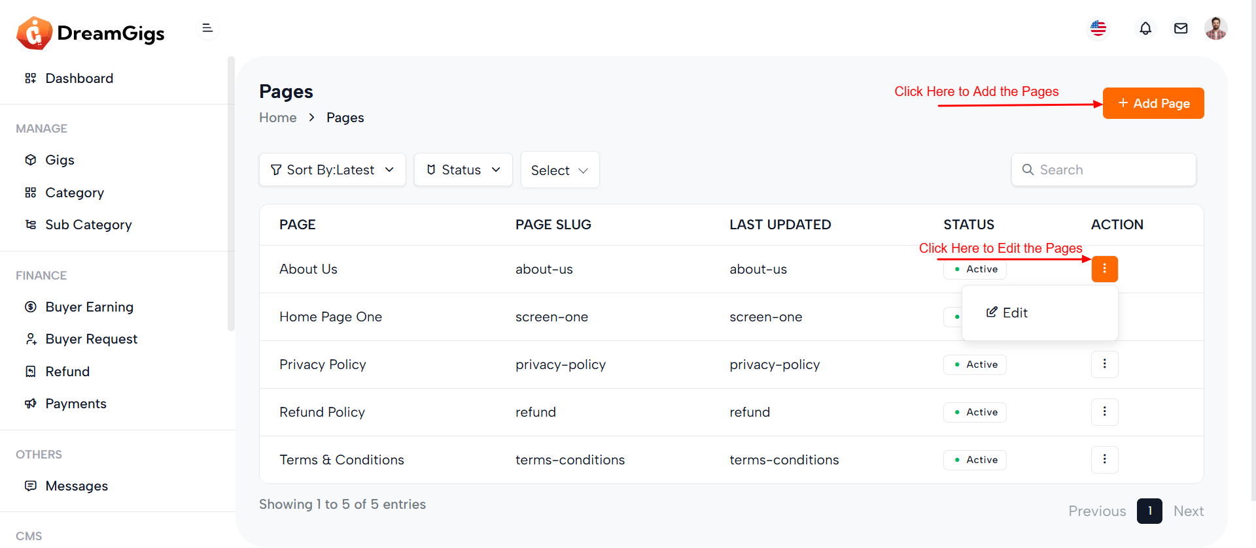Click the US flag language selector
The height and width of the screenshot is (548, 1256).
pyautogui.click(x=1098, y=29)
